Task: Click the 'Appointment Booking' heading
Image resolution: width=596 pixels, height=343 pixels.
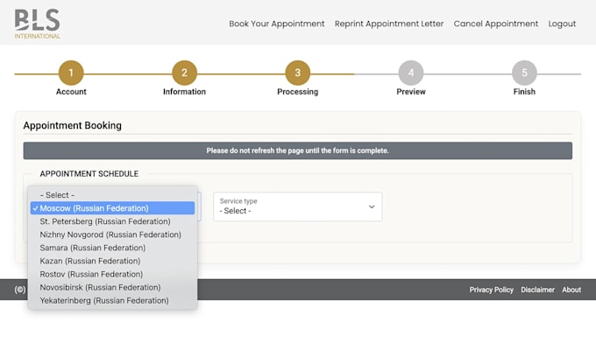Action: [x=72, y=126]
